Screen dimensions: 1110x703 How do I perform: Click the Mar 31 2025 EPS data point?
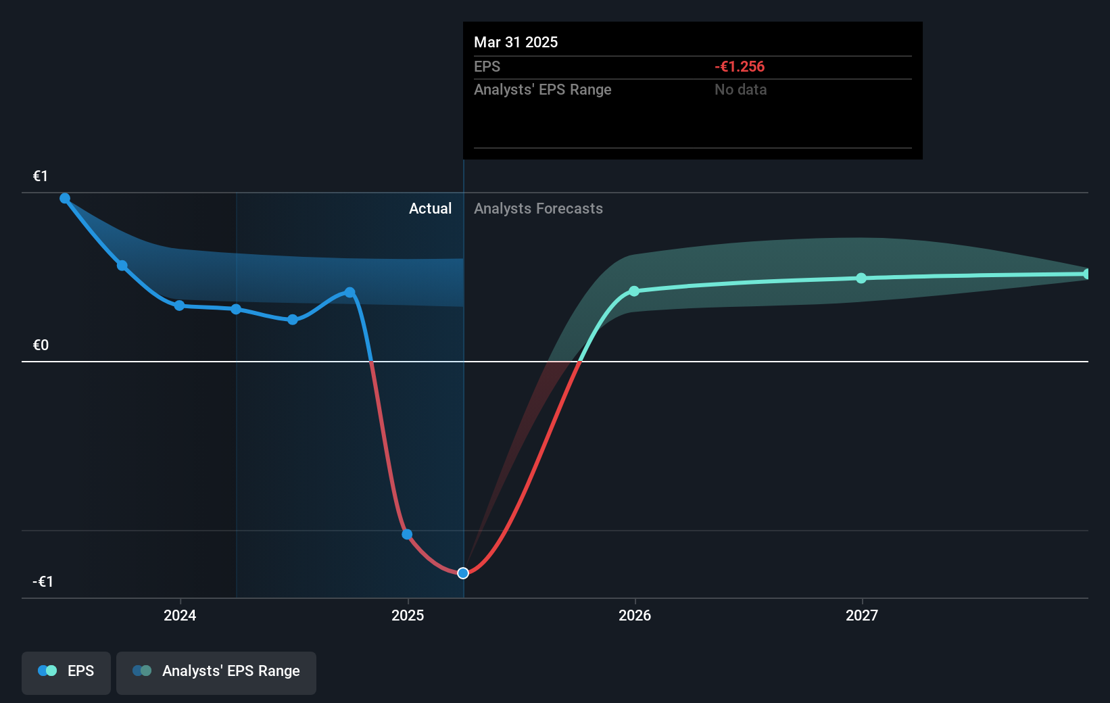pos(463,573)
